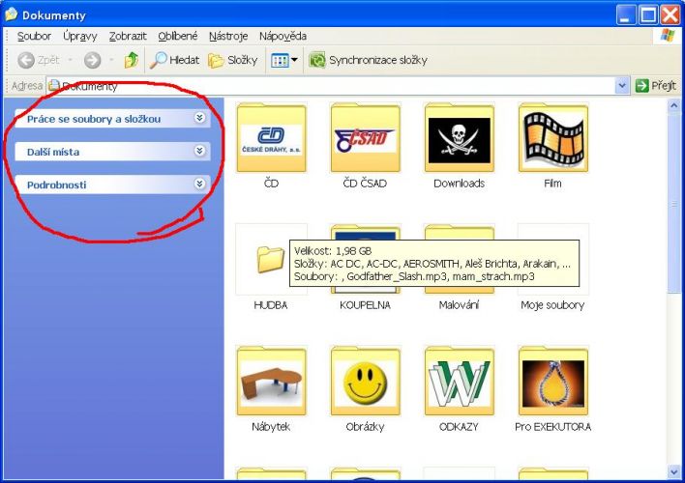Open the back history dropdown arrow
The height and width of the screenshot is (483, 685).
[70, 60]
